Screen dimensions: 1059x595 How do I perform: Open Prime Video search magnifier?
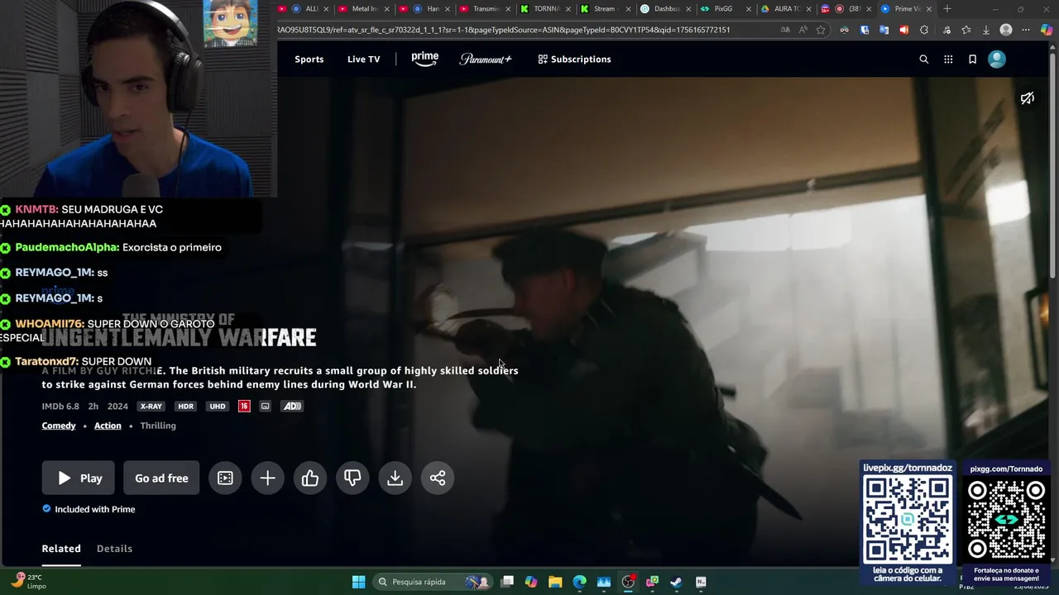point(924,59)
